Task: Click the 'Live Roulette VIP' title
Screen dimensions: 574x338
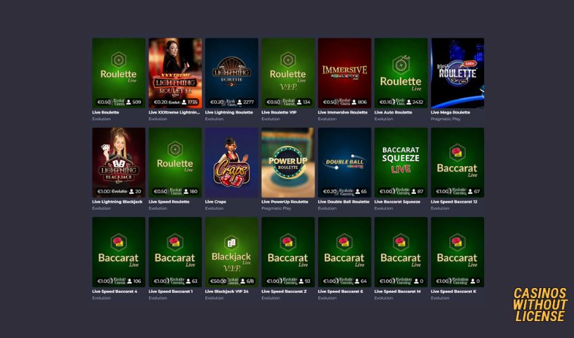Action: pyautogui.click(x=279, y=112)
